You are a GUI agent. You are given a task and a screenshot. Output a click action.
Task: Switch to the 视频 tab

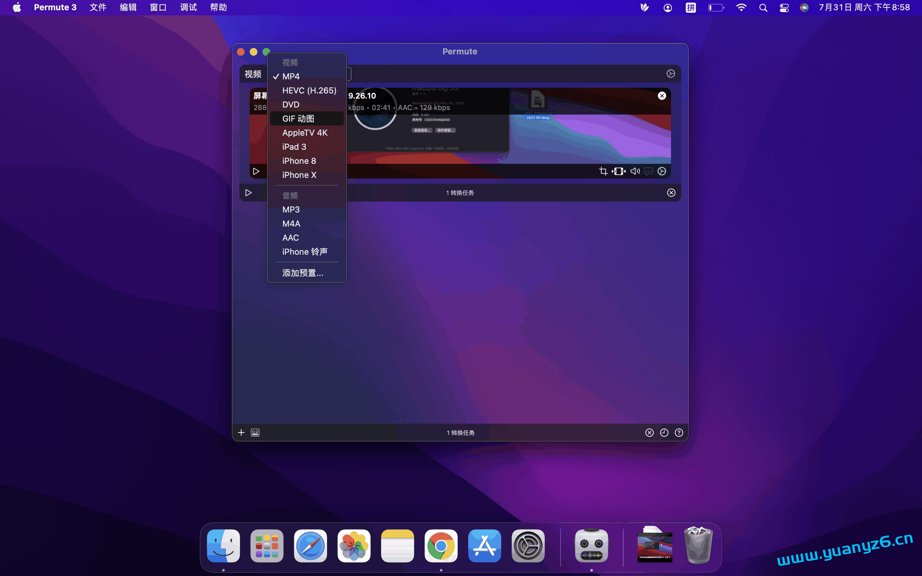coord(253,74)
